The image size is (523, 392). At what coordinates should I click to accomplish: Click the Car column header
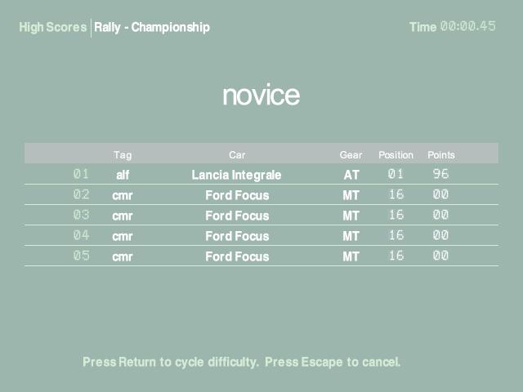tap(237, 154)
